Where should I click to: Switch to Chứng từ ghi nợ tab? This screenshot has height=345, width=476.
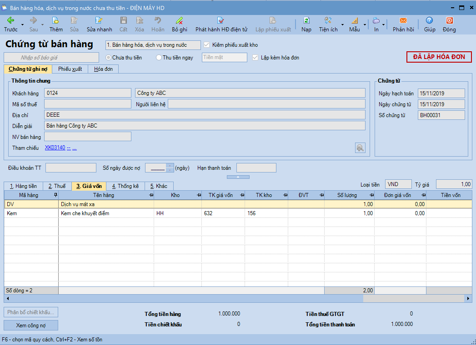coord(28,69)
